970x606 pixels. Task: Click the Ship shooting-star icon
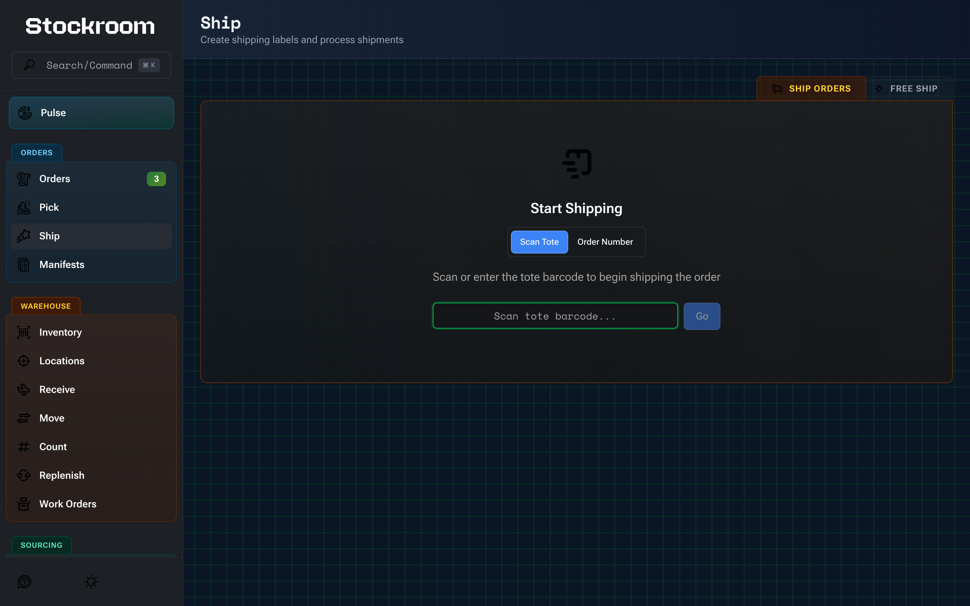point(24,236)
